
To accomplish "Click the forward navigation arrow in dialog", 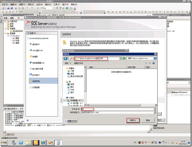I will (70, 59).
